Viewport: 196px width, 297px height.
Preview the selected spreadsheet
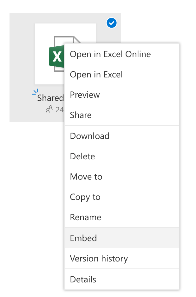click(x=84, y=95)
